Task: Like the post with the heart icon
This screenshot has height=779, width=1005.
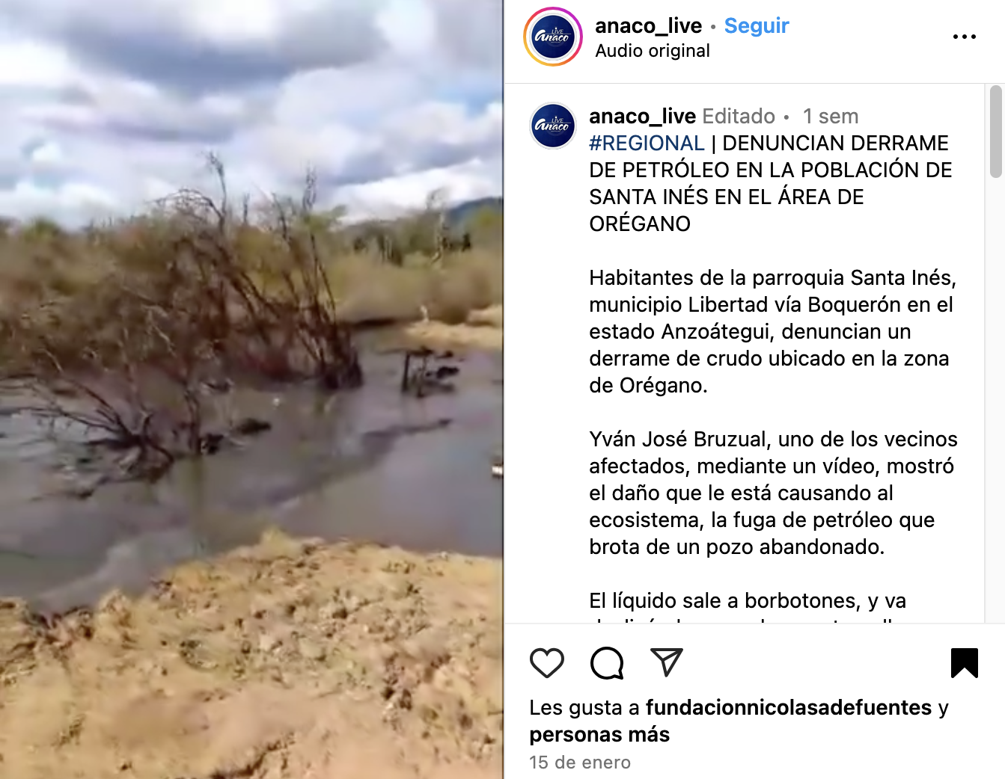Action: pos(546,663)
